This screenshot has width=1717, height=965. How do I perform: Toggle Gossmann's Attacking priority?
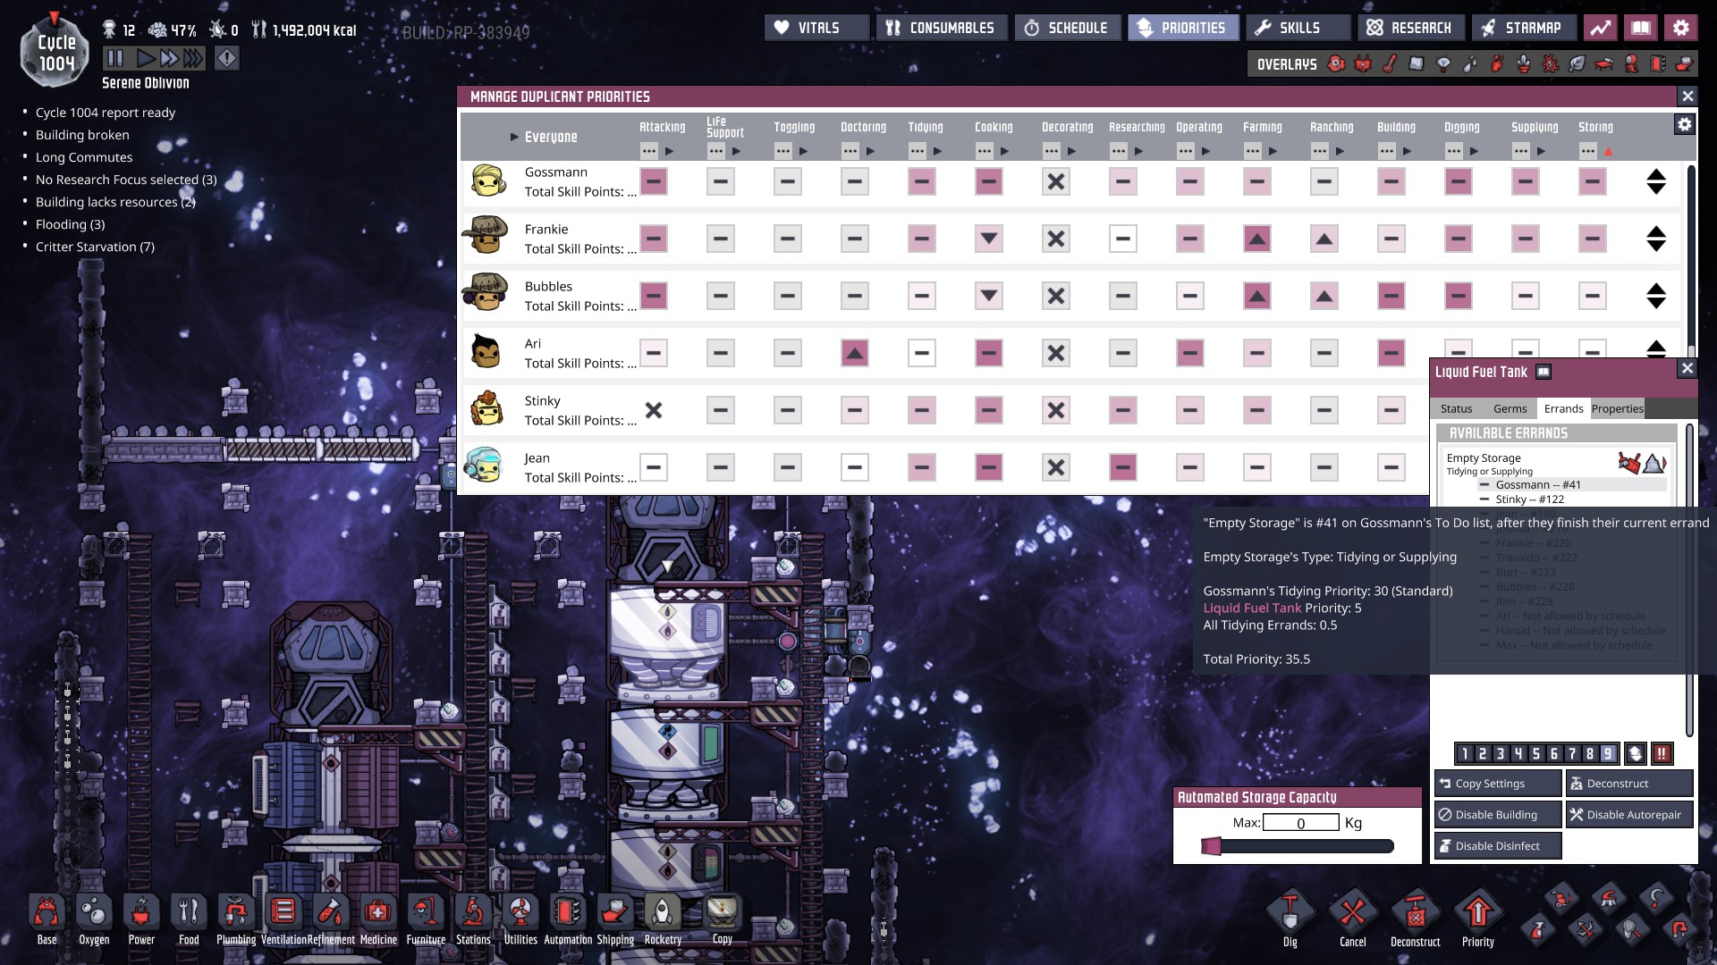pyautogui.click(x=654, y=182)
